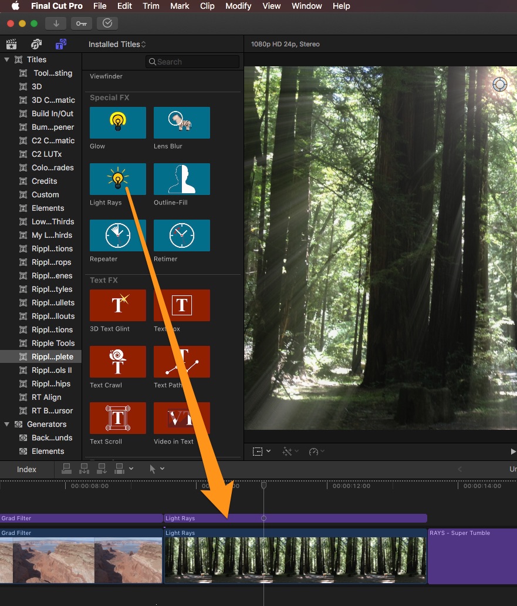Select the RAYS - Super Tumble clip

click(472, 556)
